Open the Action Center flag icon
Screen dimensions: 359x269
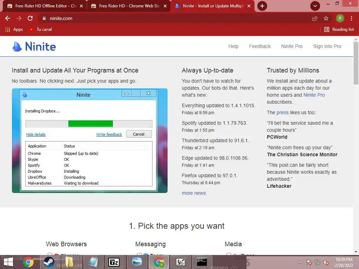(309, 262)
